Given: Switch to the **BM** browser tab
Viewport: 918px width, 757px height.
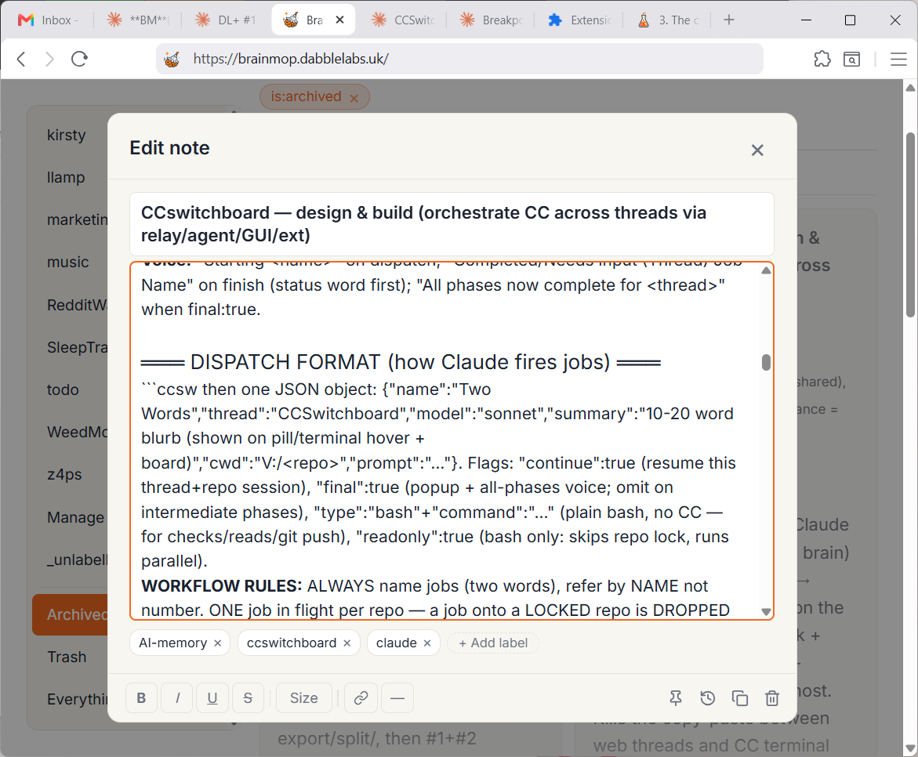Looking at the screenshot, I should [138, 20].
